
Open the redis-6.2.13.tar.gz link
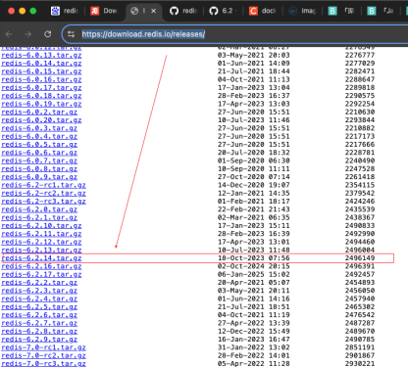(x=41, y=251)
